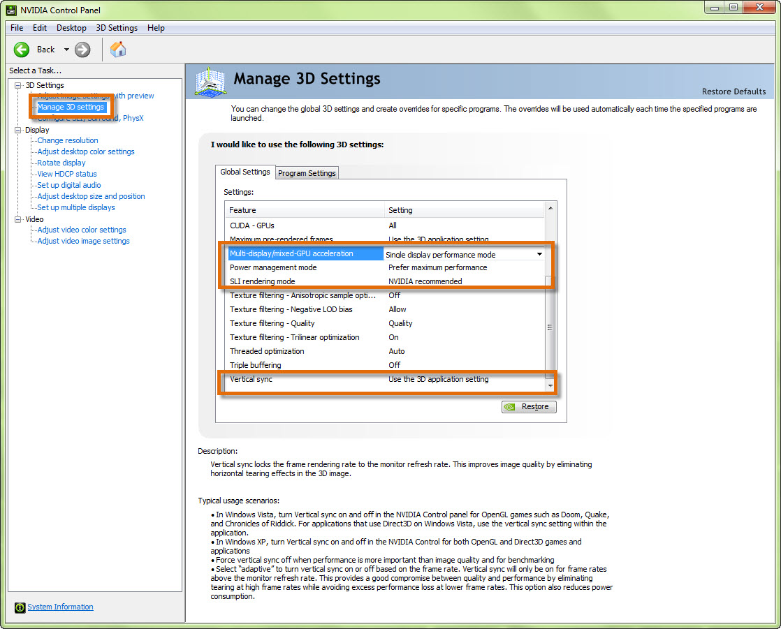Click the Feature column header
This screenshot has height=629, width=781.
(305, 210)
